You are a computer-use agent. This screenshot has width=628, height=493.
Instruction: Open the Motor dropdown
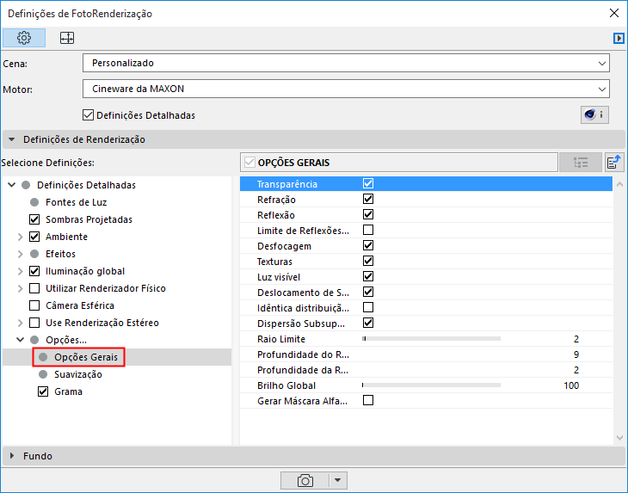tap(346, 89)
